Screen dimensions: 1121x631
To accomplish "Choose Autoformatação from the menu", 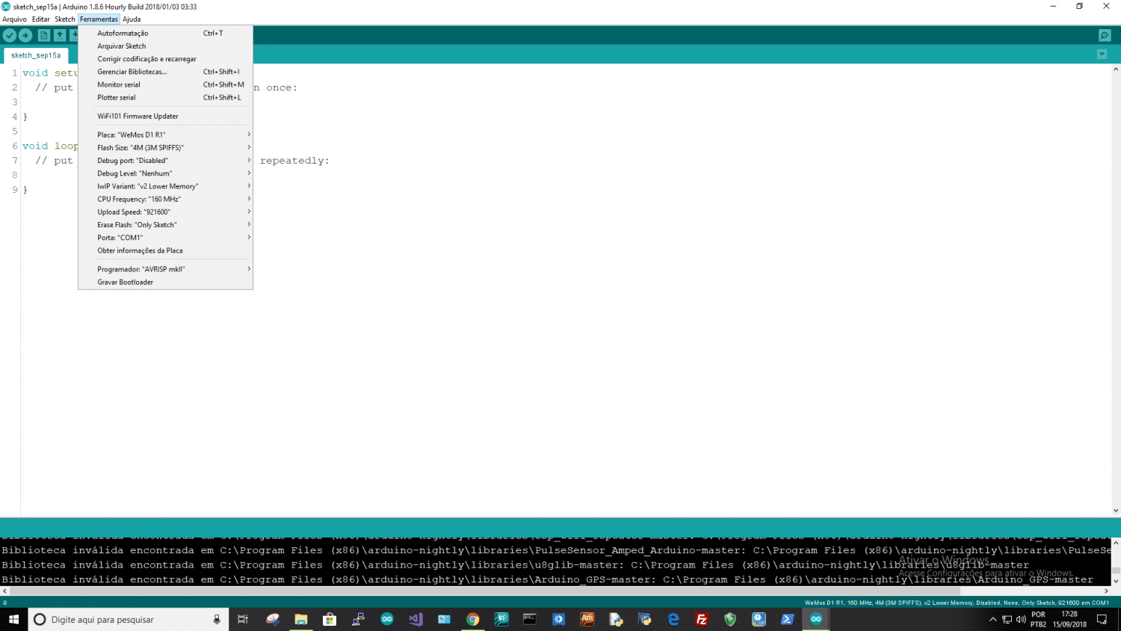I will 165,33.
